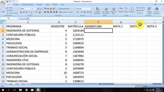Screen dimensions: 164x92
Task: Toggle bold N formatting
Action: pyautogui.click(x=21, y=12)
